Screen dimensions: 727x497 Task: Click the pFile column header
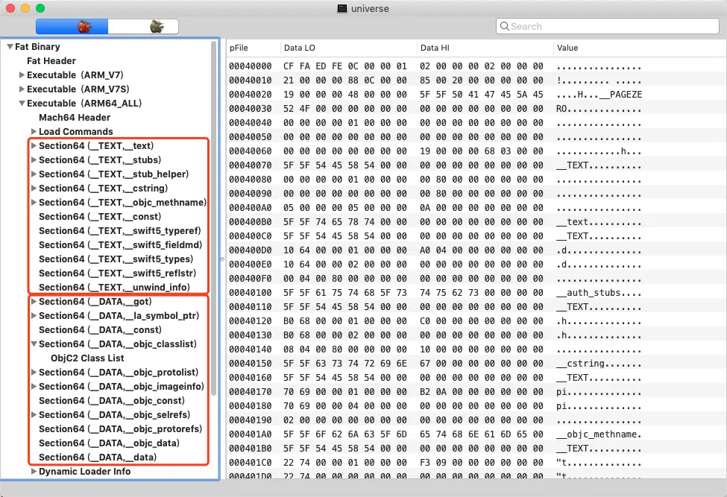254,48
